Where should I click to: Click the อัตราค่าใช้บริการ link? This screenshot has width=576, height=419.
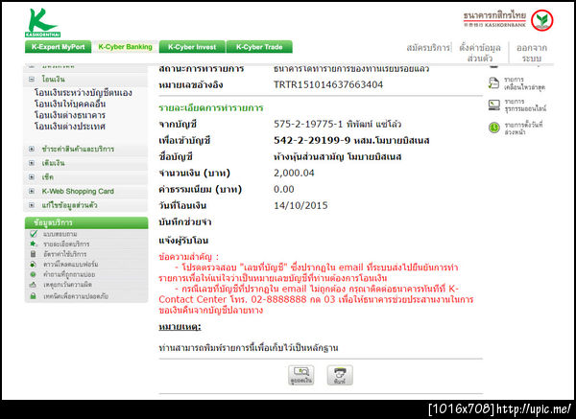[x=65, y=254]
